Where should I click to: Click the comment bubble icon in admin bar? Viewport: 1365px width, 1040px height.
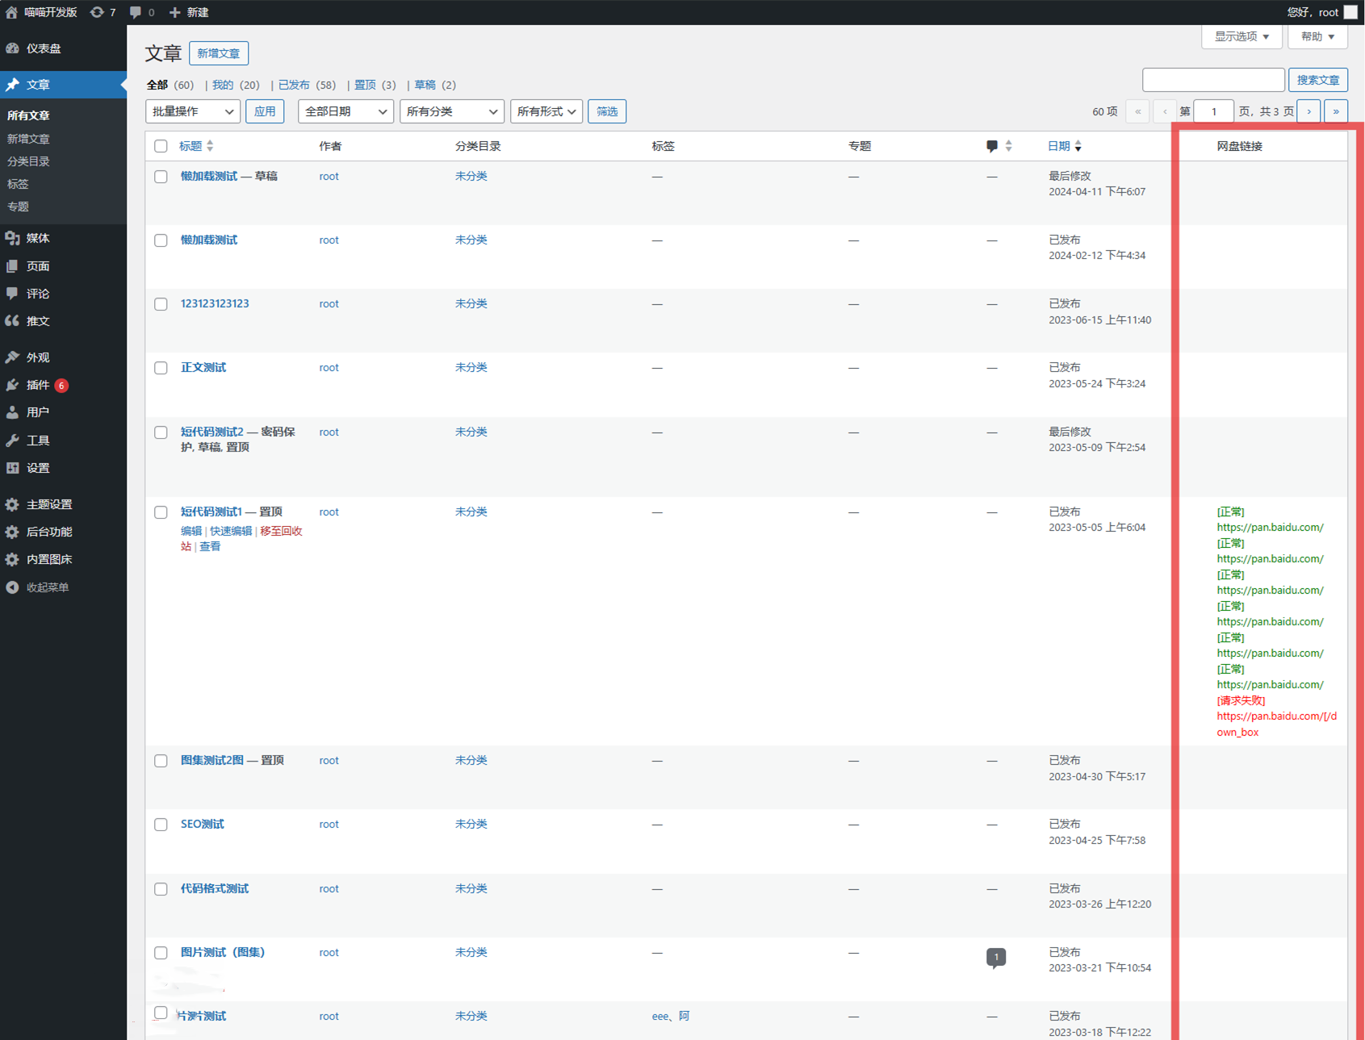tap(136, 12)
